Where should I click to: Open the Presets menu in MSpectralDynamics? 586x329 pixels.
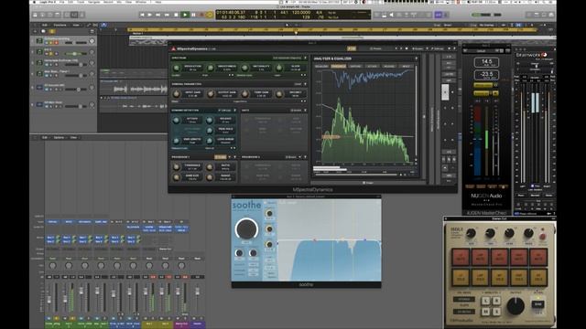(376, 48)
